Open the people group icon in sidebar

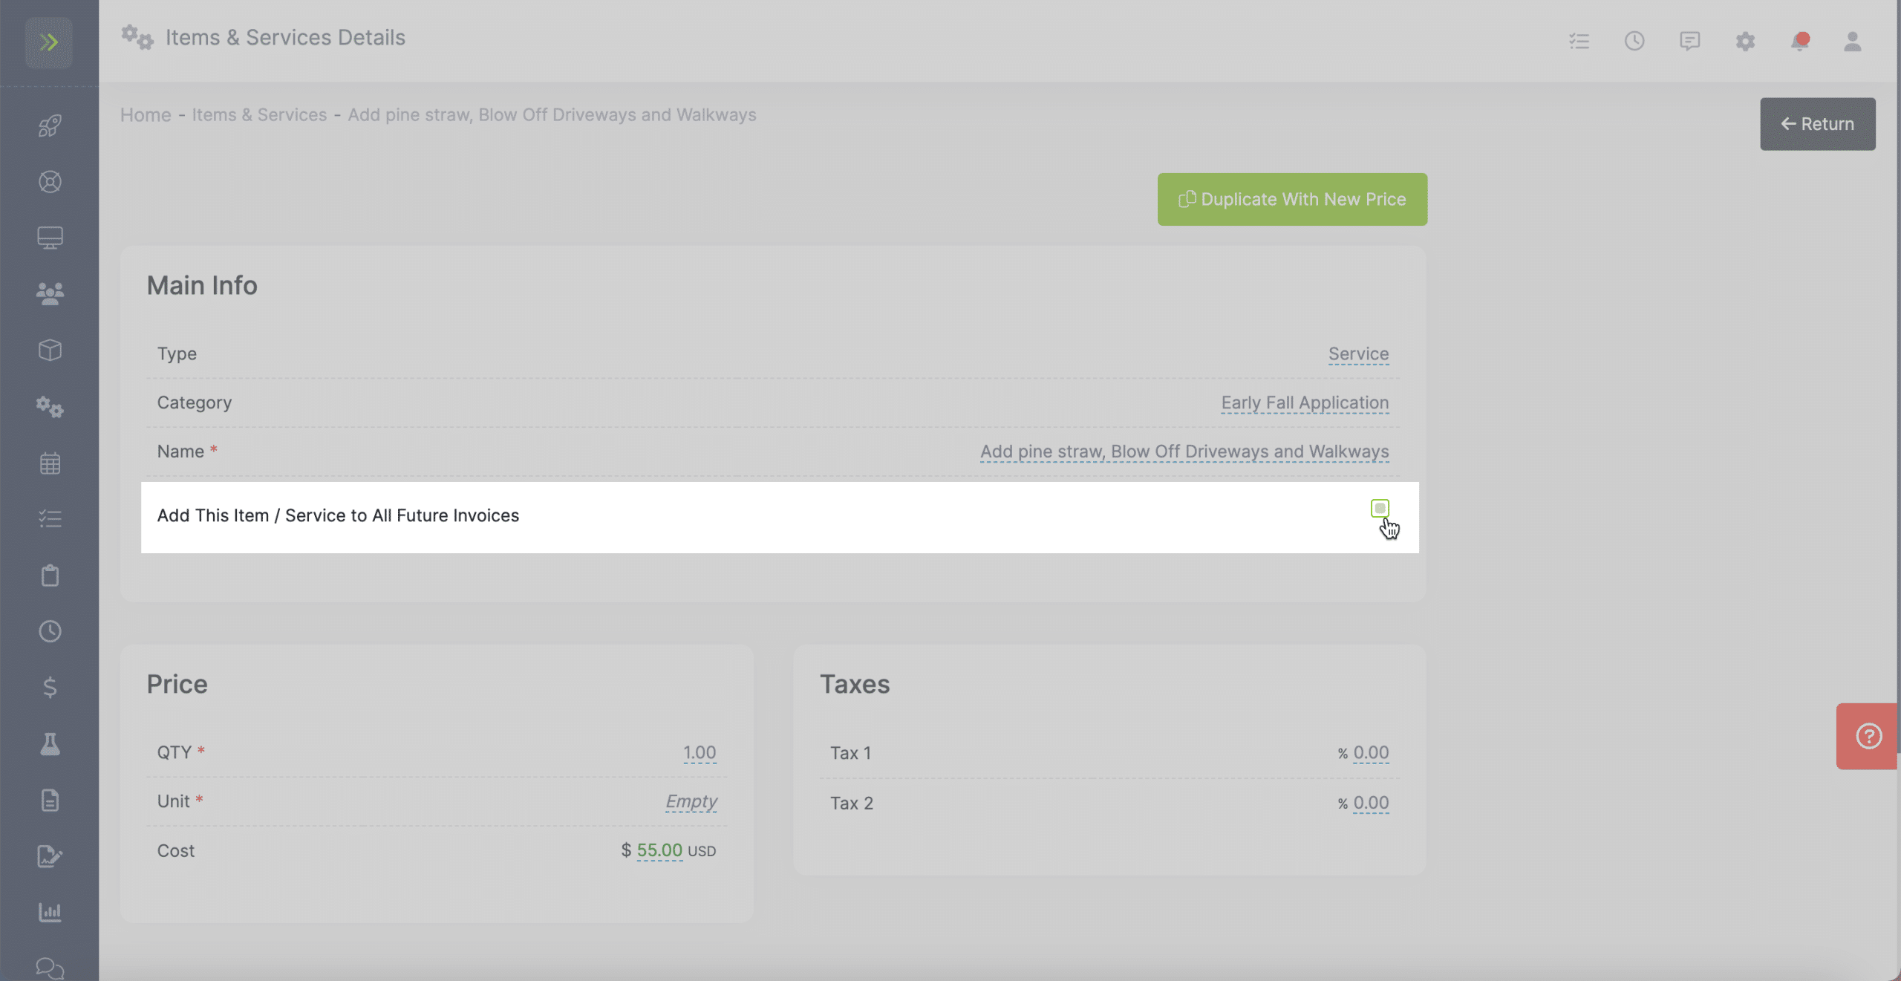click(x=50, y=294)
